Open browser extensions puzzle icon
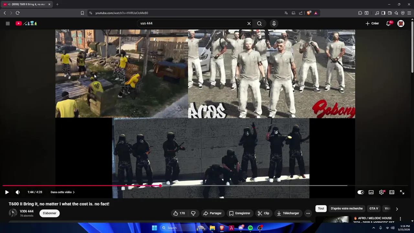The image size is (414, 233). coord(360,13)
